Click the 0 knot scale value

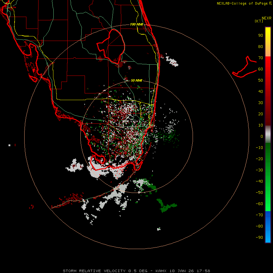[x=262, y=136]
